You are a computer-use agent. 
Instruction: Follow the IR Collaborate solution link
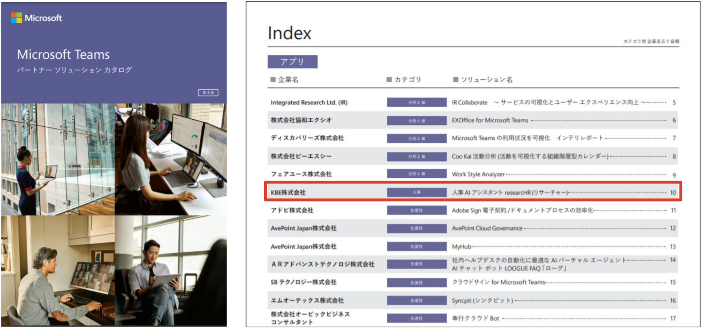point(470,102)
